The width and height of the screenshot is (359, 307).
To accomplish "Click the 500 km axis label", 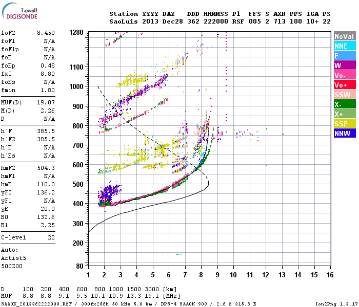I will 78,184.
